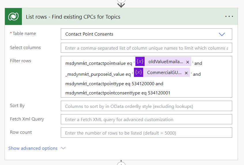Expand the Table name dropdown chevron
The width and height of the screenshot is (244, 165).
[222, 34]
